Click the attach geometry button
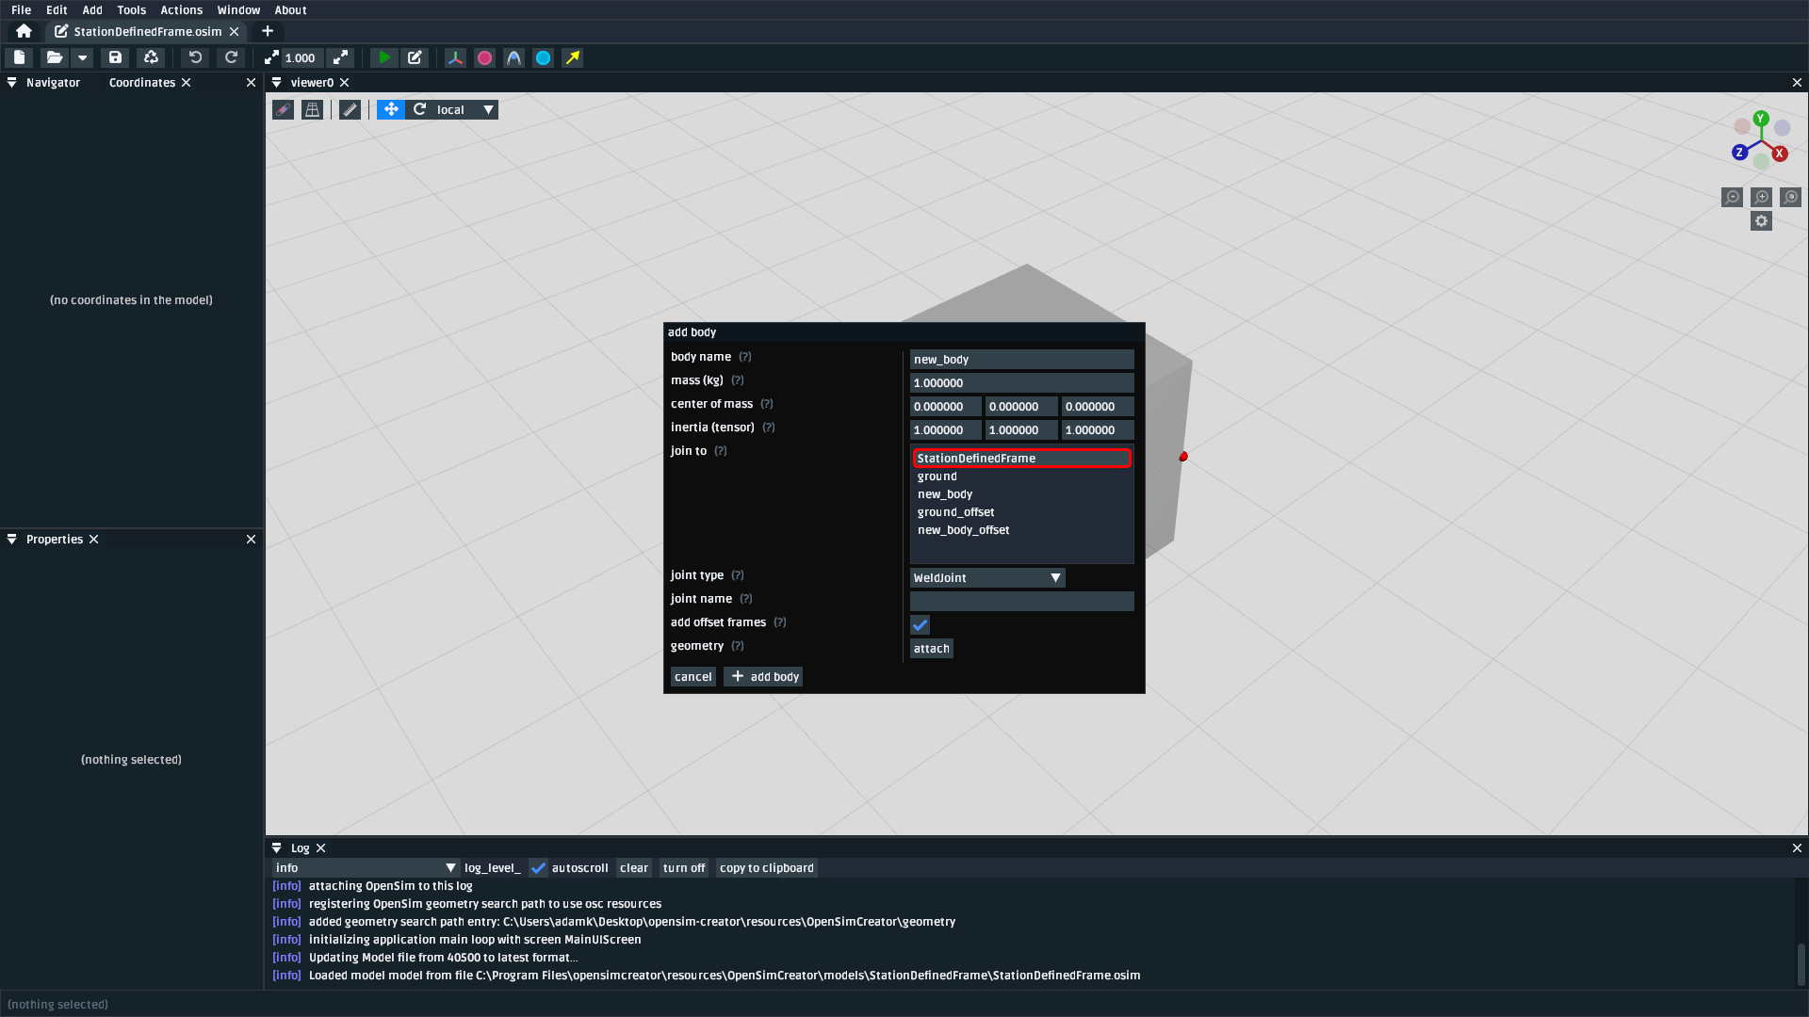 click(931, 649)
